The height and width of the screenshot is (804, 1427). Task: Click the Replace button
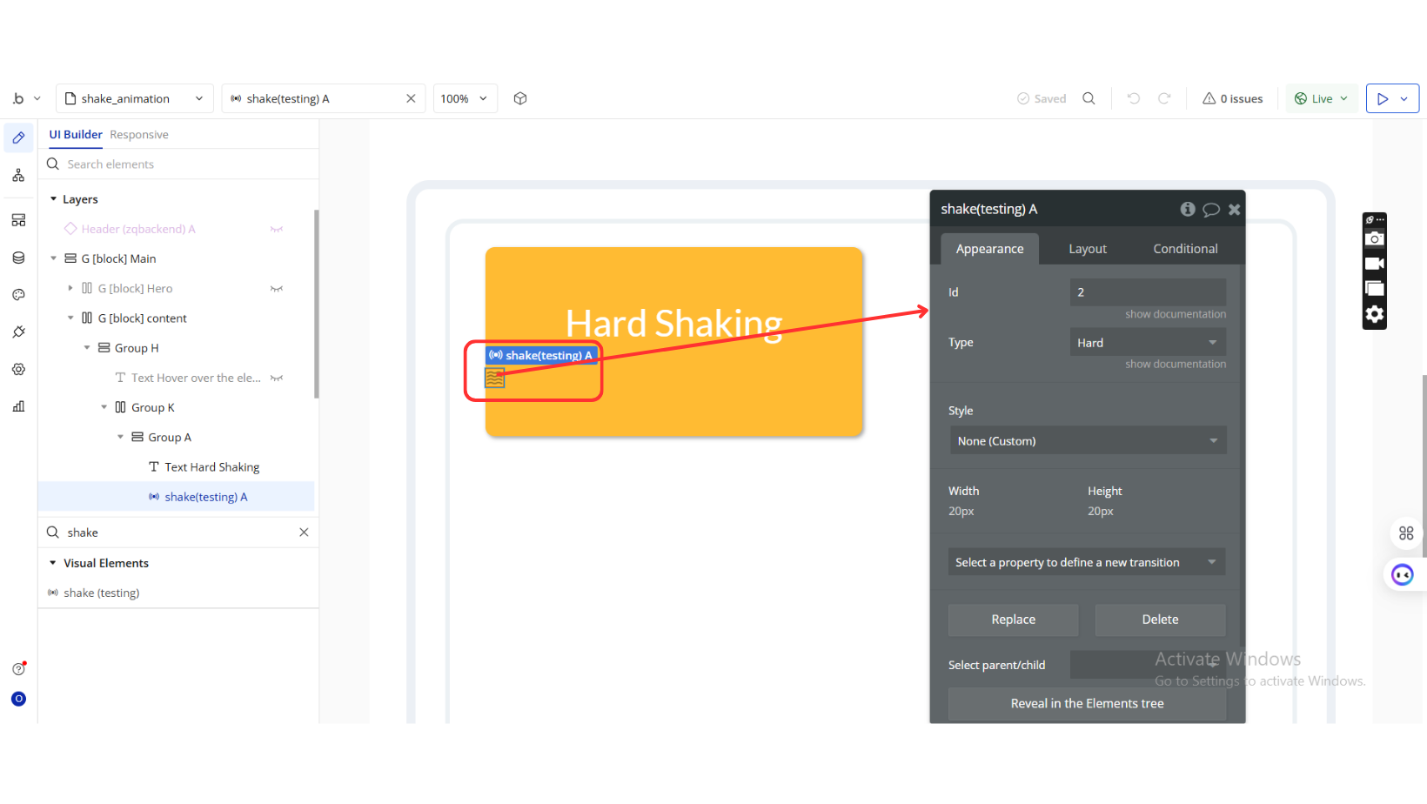1013,620
